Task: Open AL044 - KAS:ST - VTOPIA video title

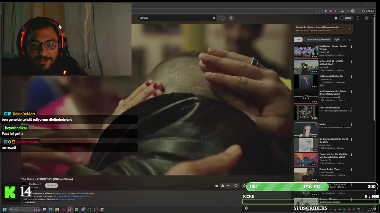Action: [x=331, y=63]
